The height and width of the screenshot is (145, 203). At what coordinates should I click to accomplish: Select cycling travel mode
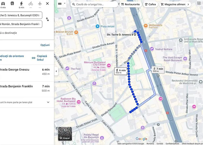tap(31, 4)
